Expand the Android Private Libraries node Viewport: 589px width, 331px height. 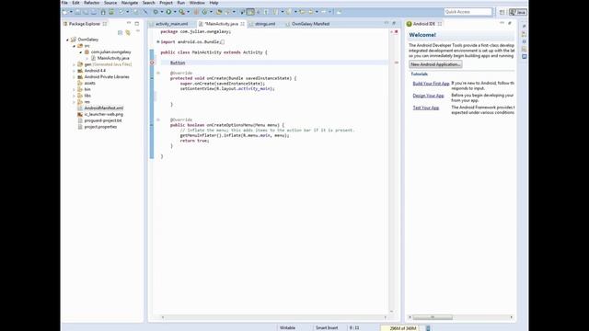74,77
